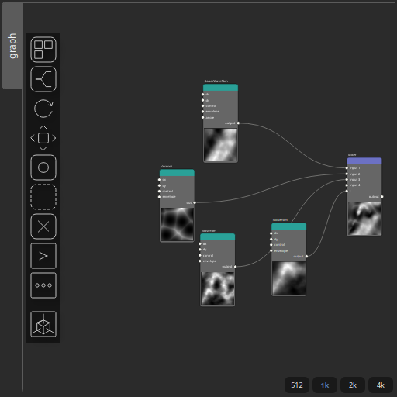Click the GaborWaveFbm output port
The width and height of the screenshot is (397, 397).
[238, 123]
